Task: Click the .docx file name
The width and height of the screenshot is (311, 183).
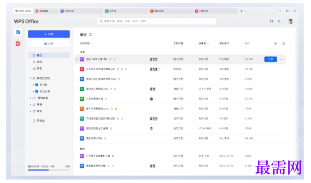Action: (101, 79)
